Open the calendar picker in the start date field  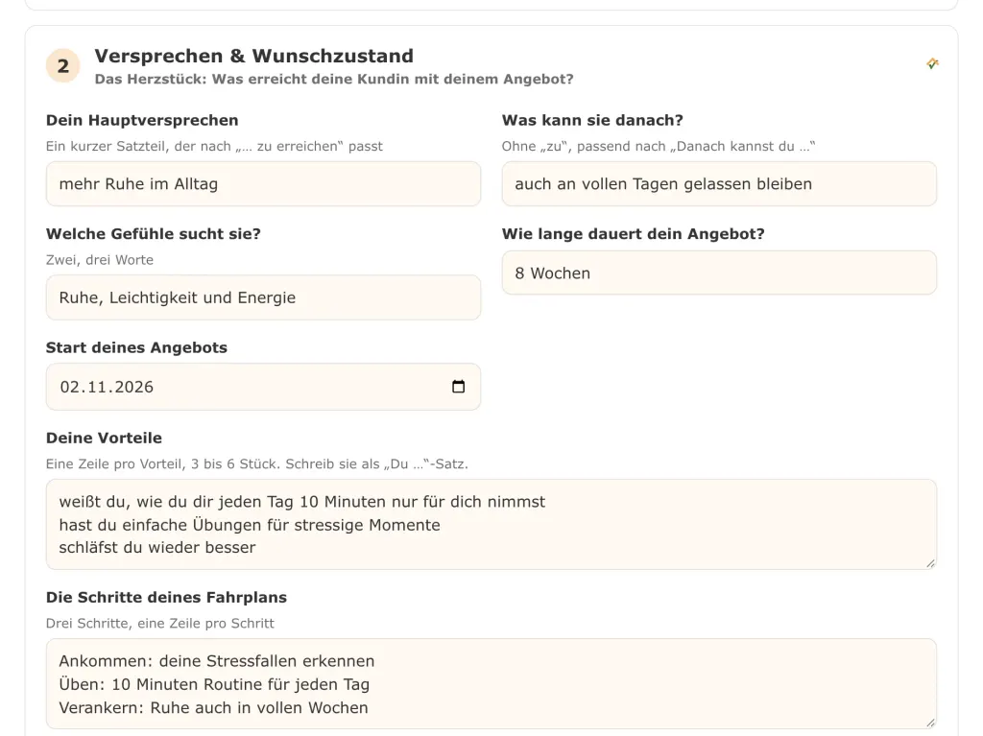(458, 387)
